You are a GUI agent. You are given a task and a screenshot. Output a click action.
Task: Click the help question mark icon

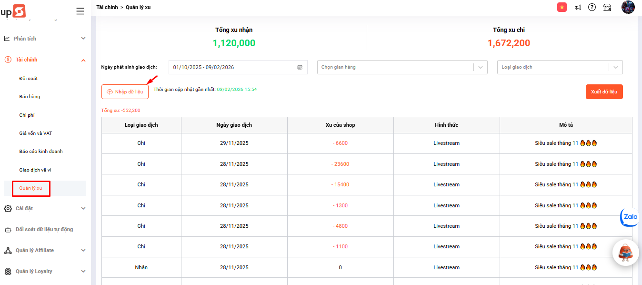592,7
